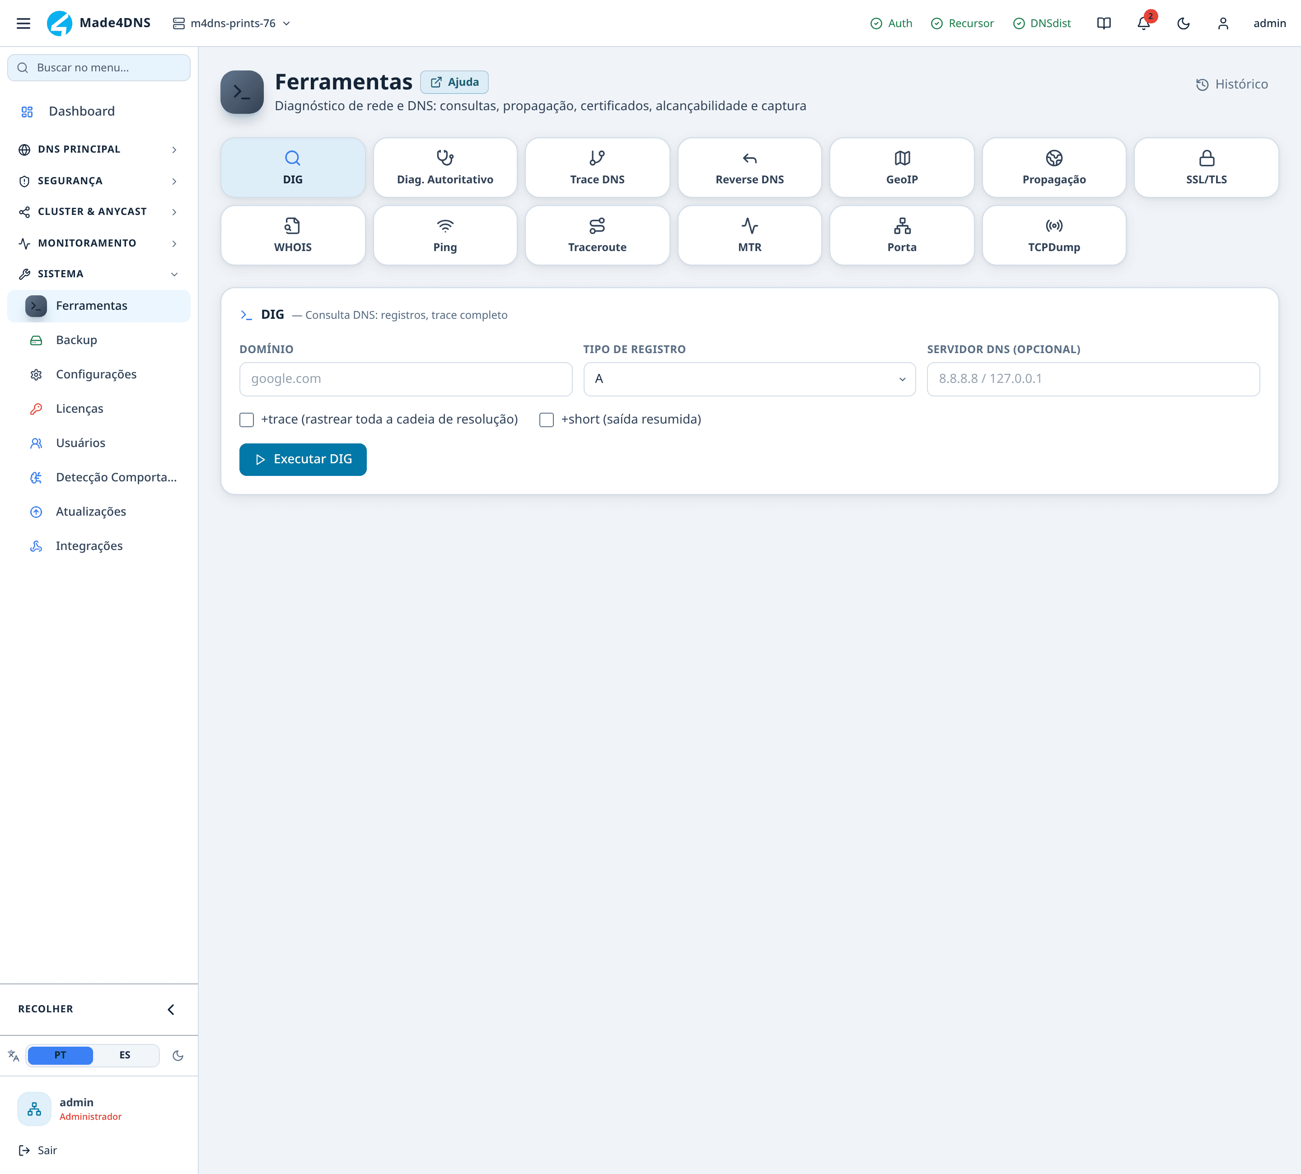Image resolution: width=1301 pixels, height=1174 pixels.
Task: Click the Servidor DNS input field
Action: tap(1093, 379)
